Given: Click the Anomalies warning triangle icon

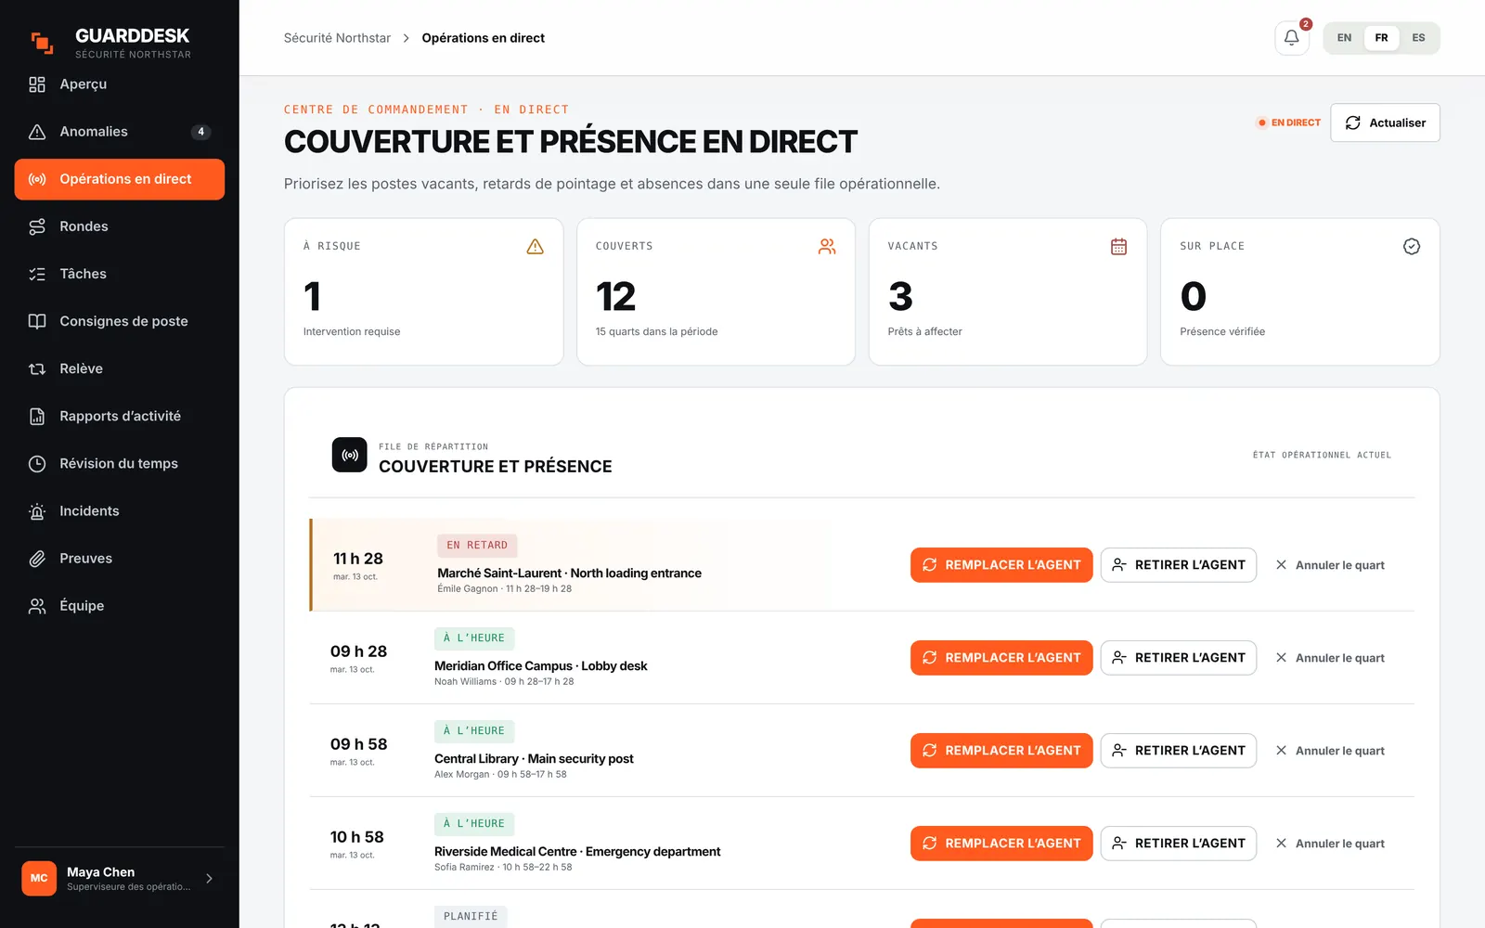Looking at the screenshot, I should pos(37,132).
